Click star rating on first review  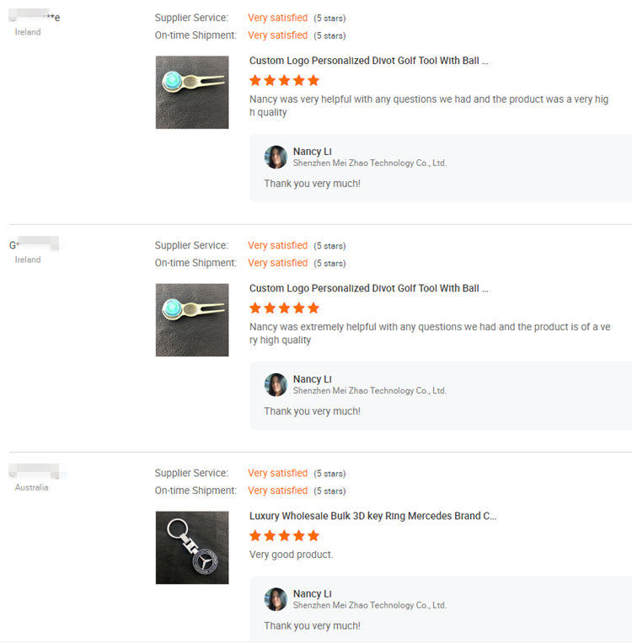[x=284, y=80]
